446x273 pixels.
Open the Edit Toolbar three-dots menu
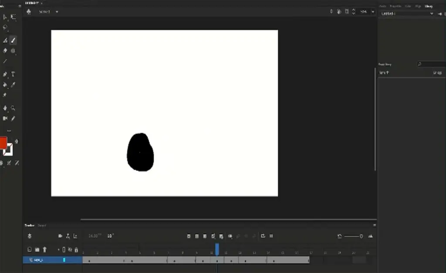tap(9, 131)
